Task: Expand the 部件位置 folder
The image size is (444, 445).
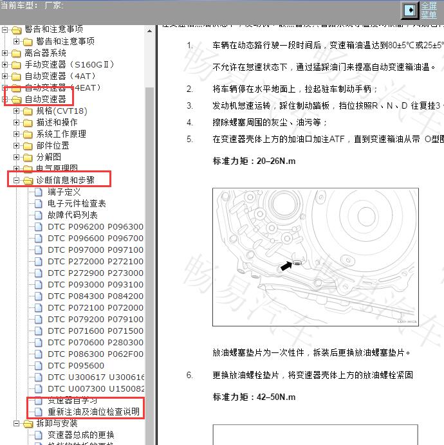Action: point(17,145)
